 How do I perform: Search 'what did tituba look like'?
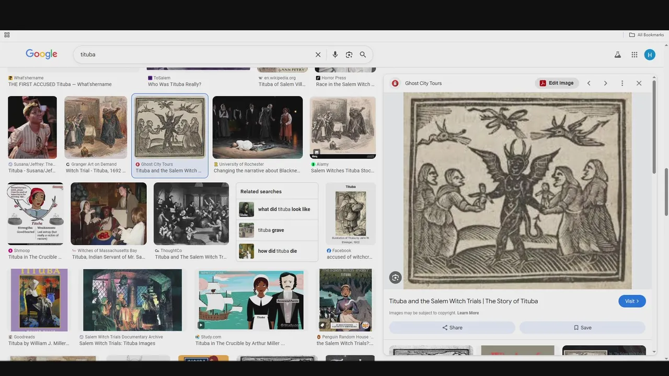coord(277,209)
